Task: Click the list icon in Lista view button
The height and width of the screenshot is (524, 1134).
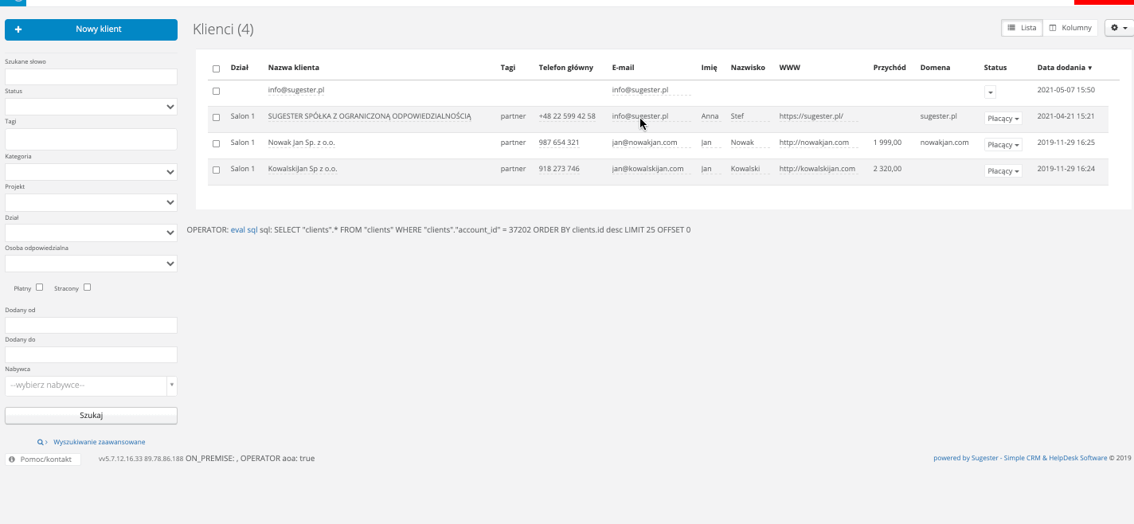Action: (1011, 28)
